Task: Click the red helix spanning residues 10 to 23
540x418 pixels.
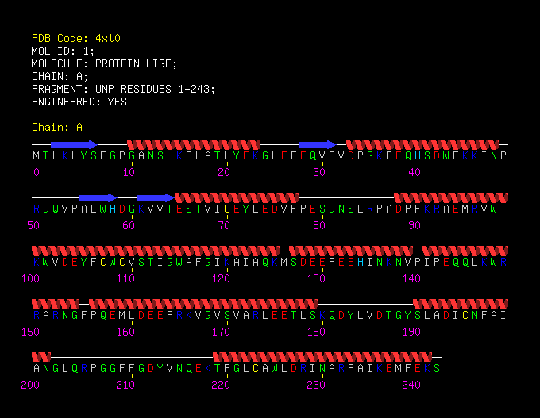Action: point(194,144)
